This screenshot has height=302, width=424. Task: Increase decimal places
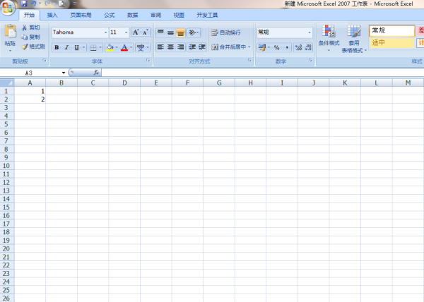pyautogui.click(x=298, y=47)
